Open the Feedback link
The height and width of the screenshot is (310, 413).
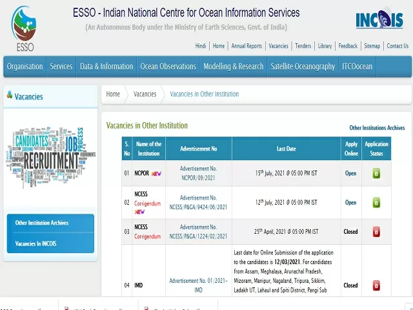pos(348,46)
